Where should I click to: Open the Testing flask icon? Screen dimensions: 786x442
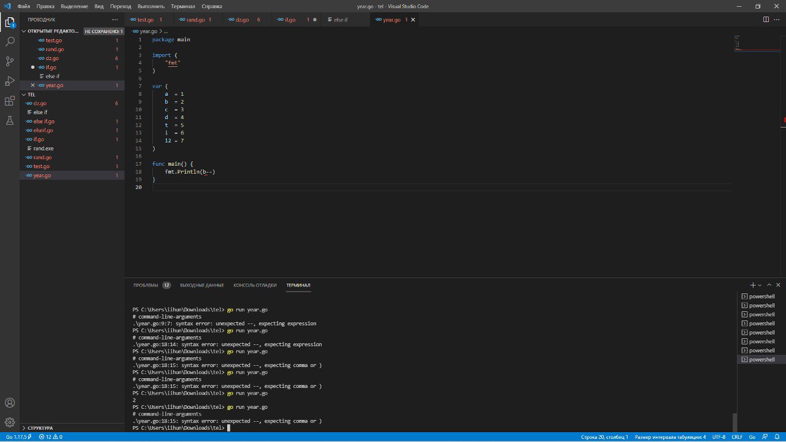pyautogui.click(x=10, y=120)
